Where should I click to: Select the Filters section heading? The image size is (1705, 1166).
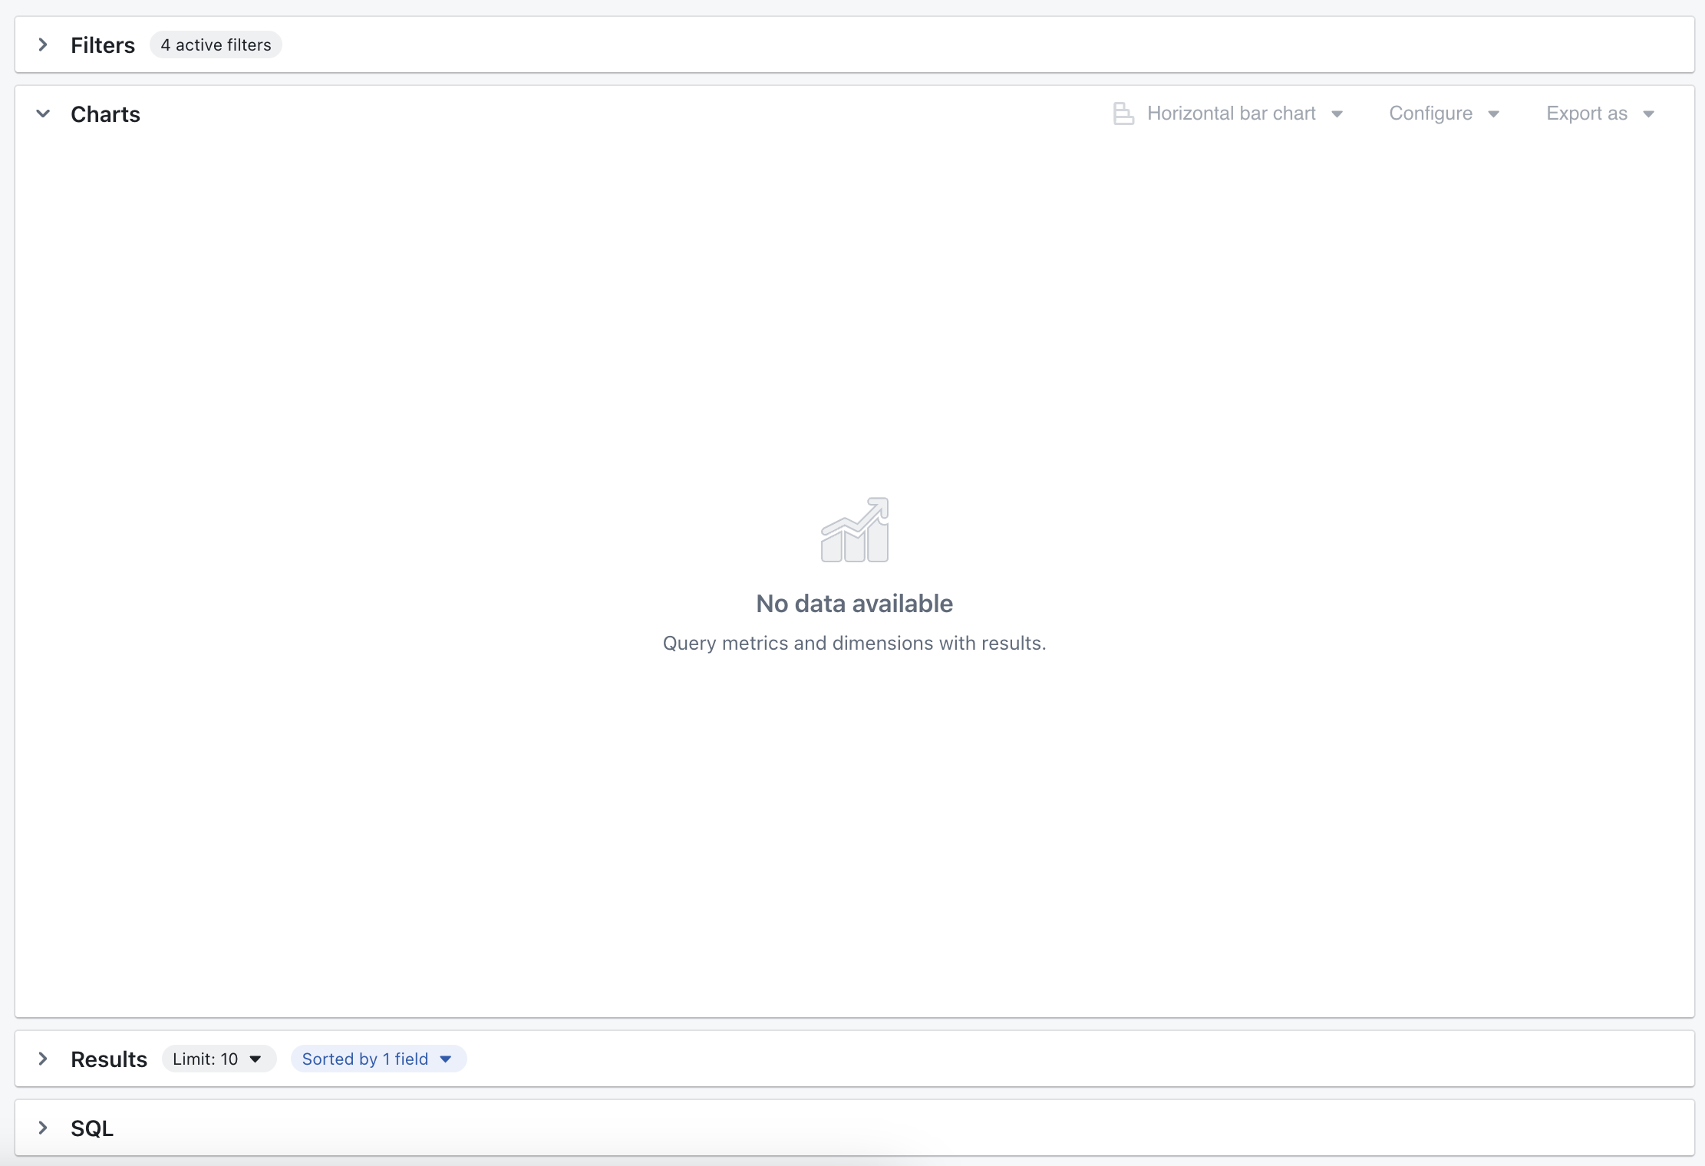pyautogui.click(x=102, y=44)
